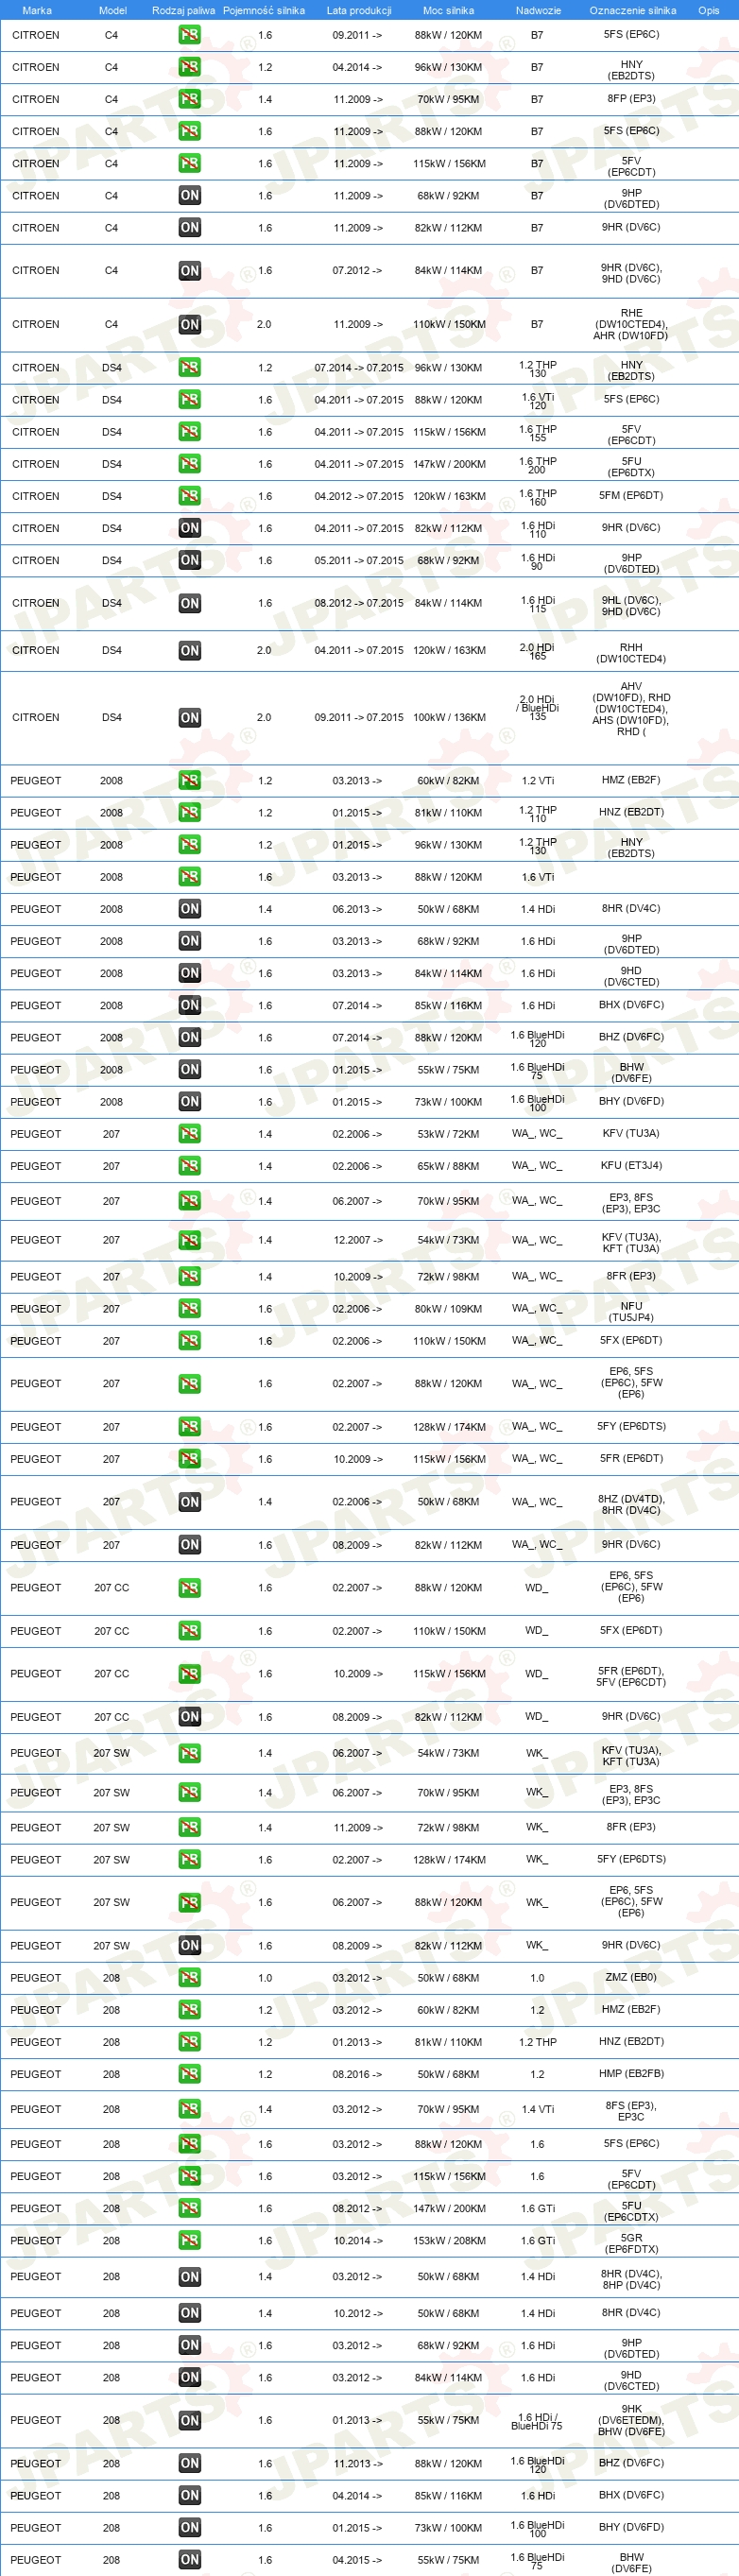This screenshot has height=2576, width=739.
Task: Select the '1.4 VTi' body cell in Peugeot 208 row
Action: tap(538, 2109)
